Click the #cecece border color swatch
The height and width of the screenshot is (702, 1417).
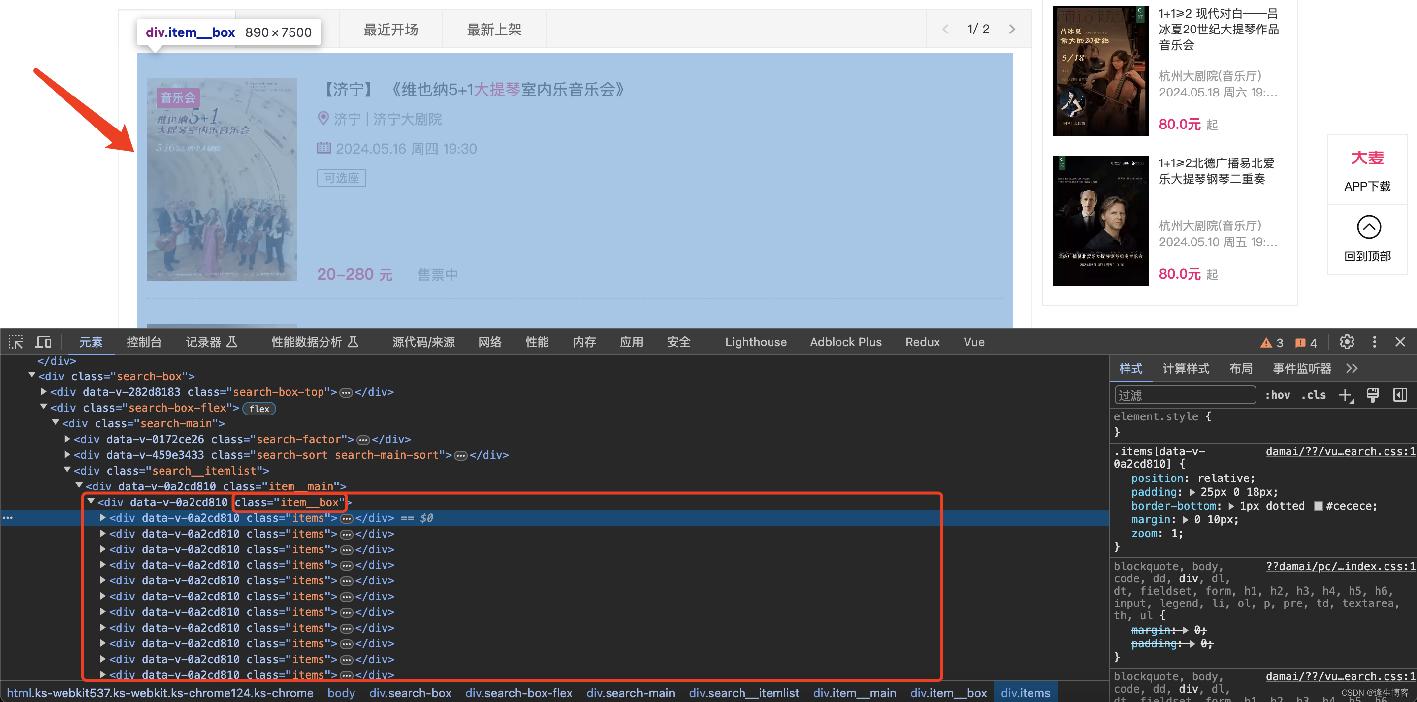[x=1318, y=506]
